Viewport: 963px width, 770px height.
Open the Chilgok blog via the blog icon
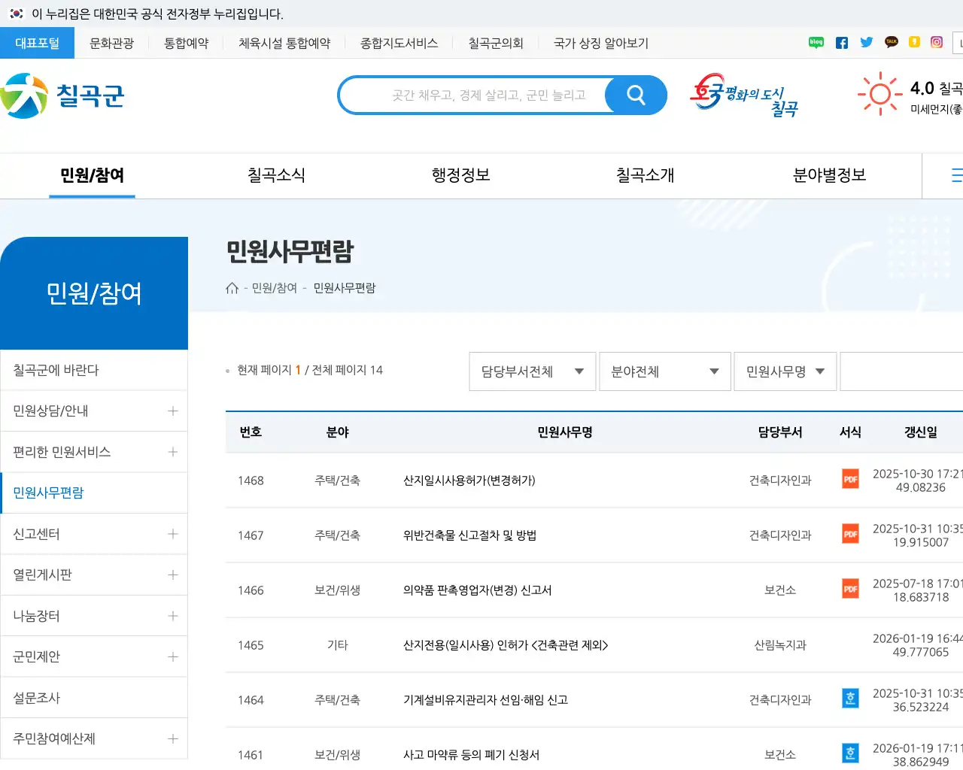click(x=816, y=42)
